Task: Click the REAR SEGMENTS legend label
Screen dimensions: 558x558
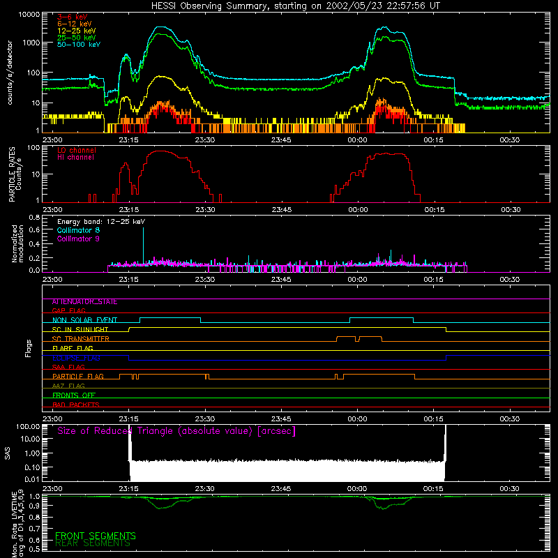Action: (x=93, y=543)
